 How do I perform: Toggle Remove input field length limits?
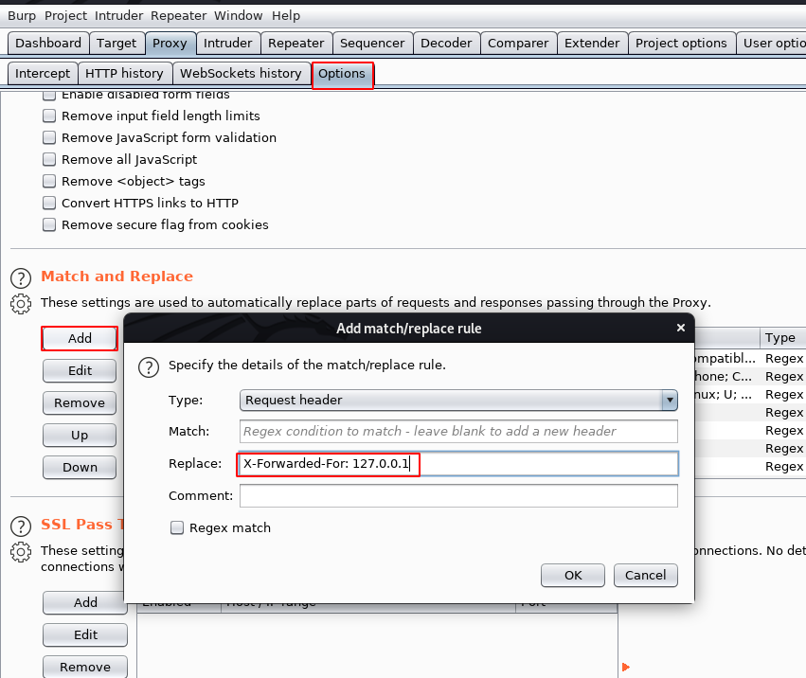point(49,116)
